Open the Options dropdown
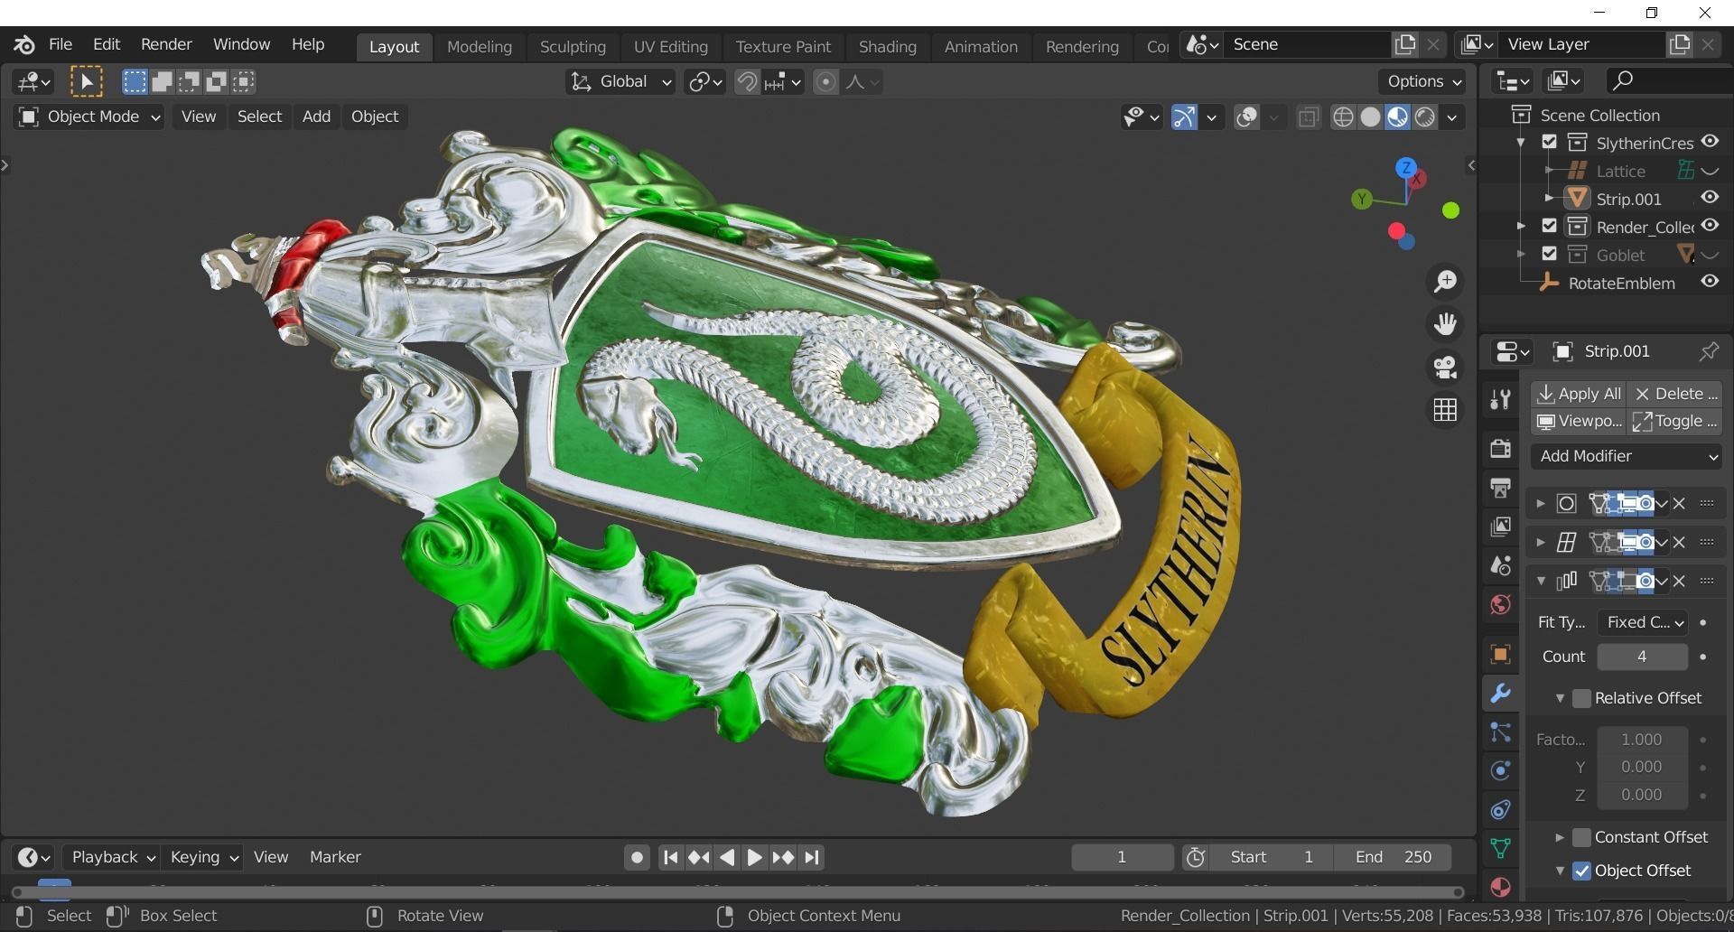Image resolution: width=1734 pixels, height=932 pixels. (x=1423, y=82)
